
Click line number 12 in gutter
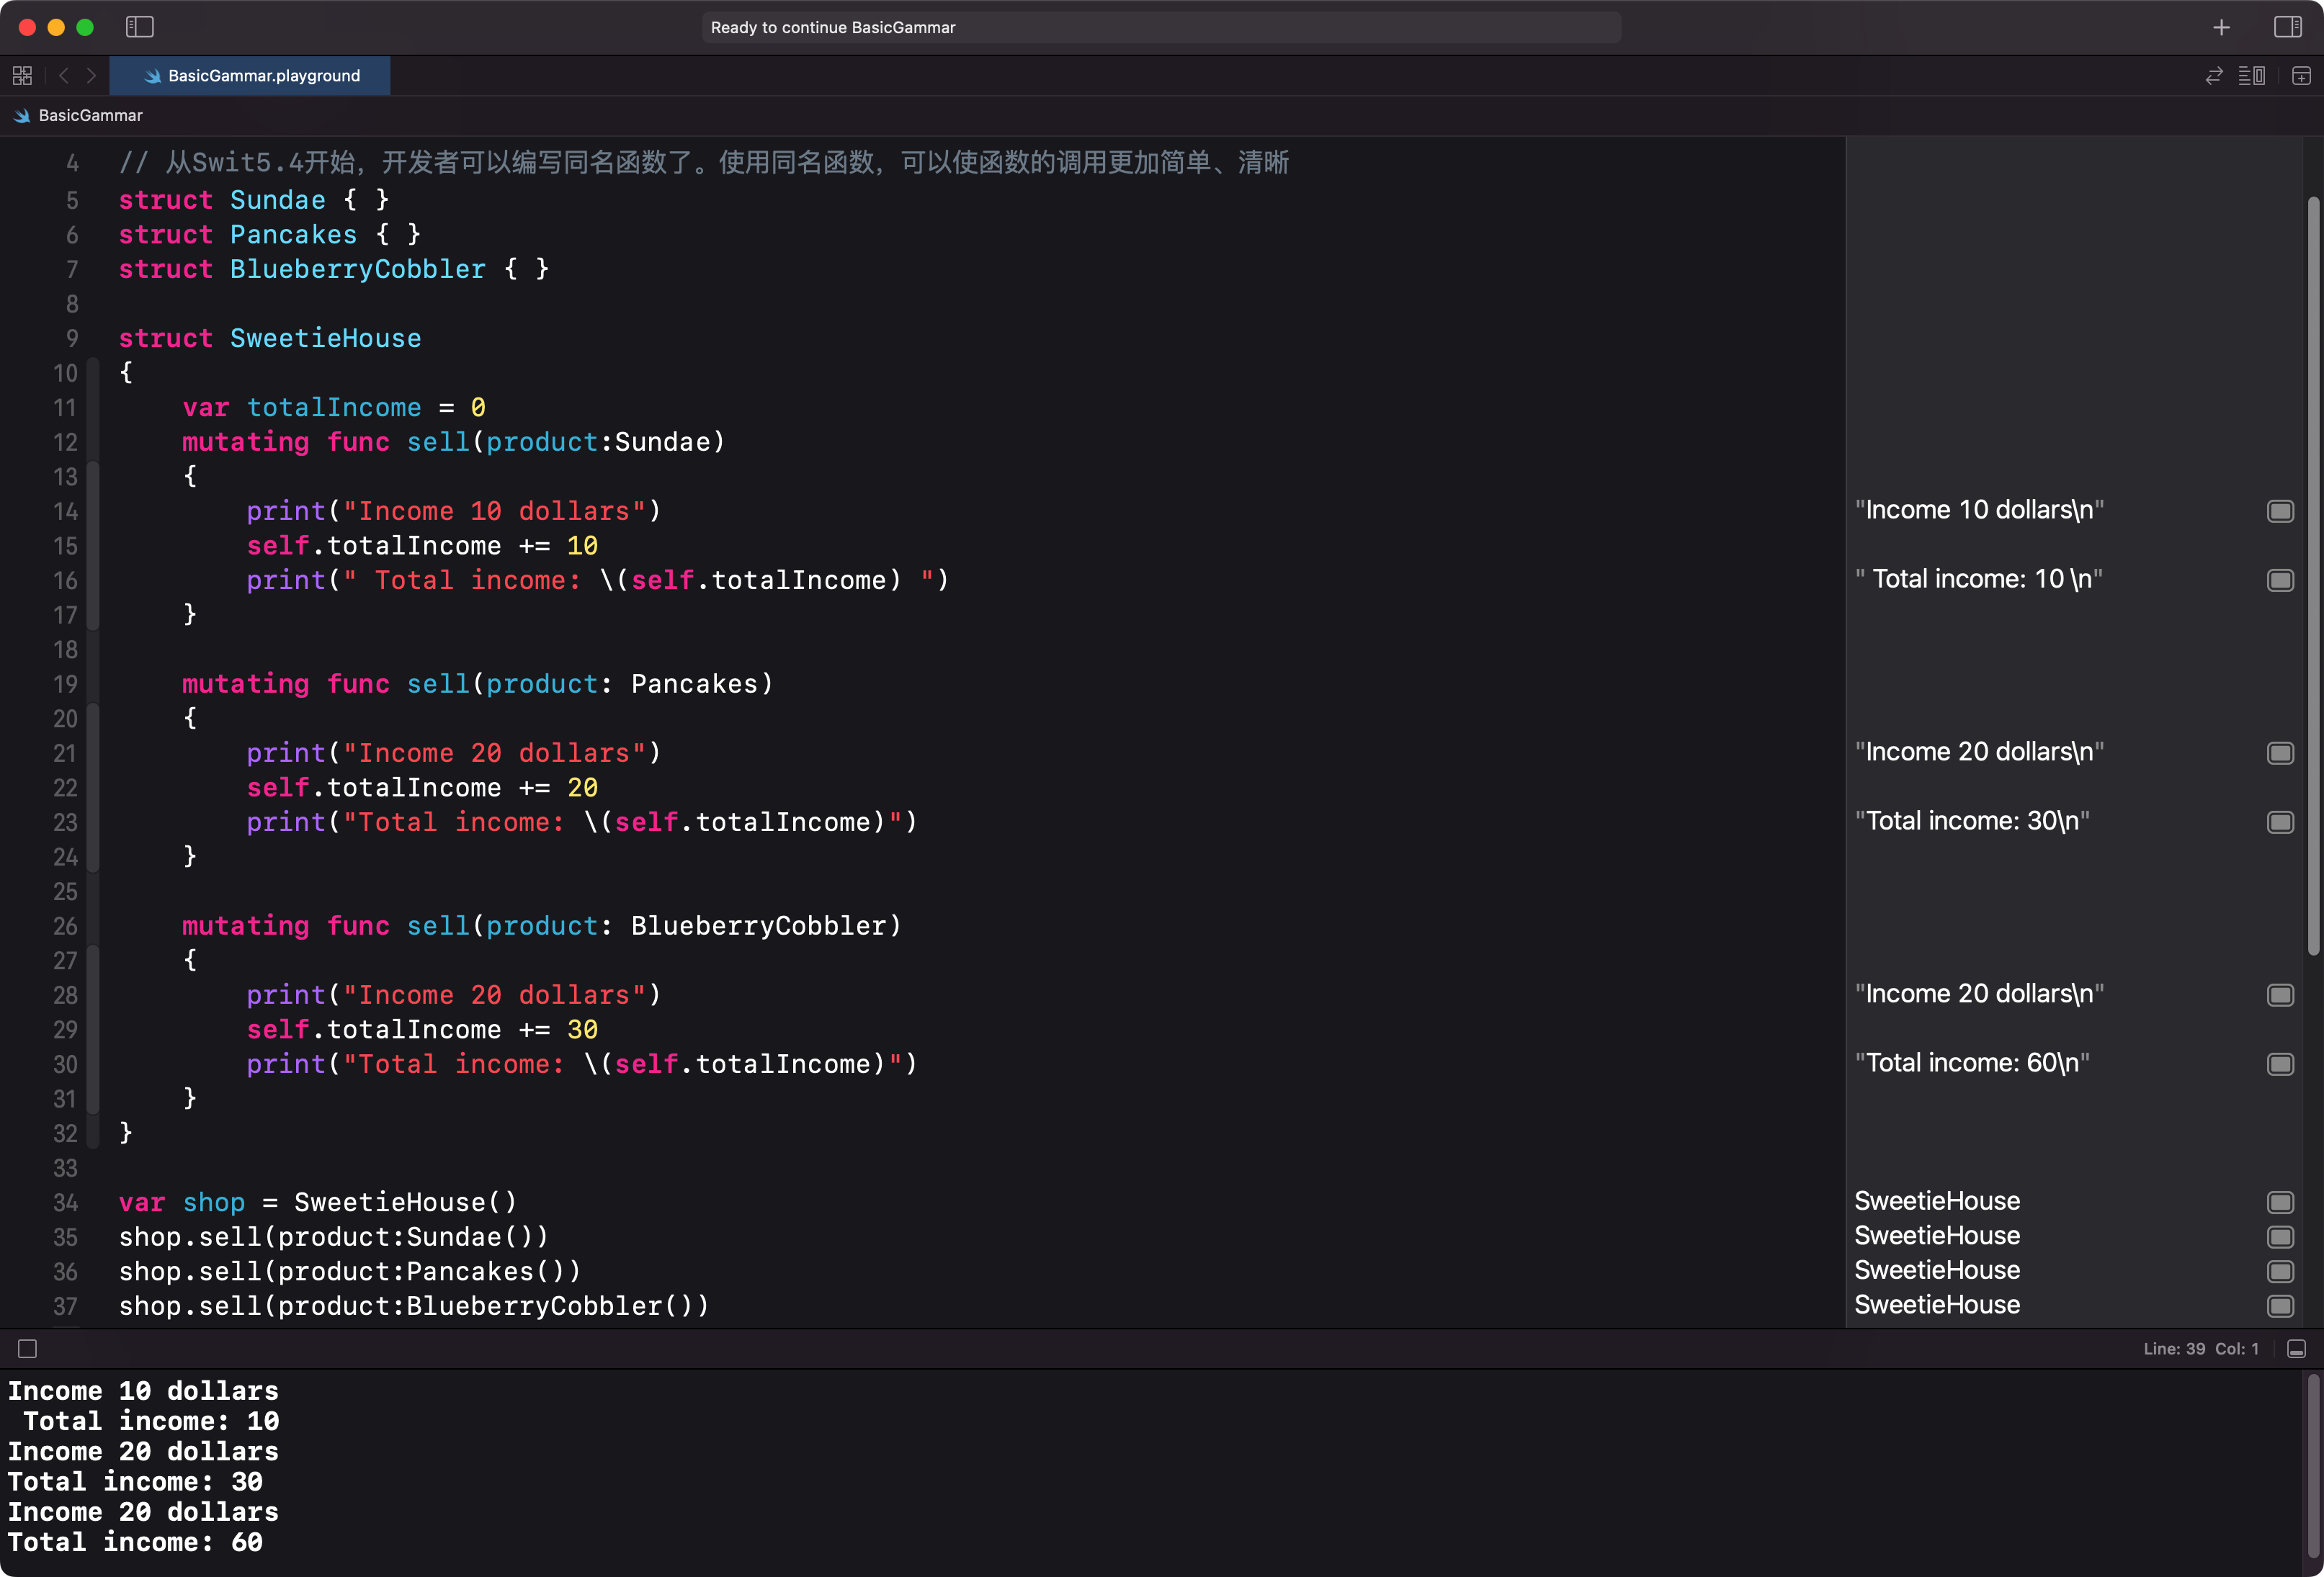point(65,441)
